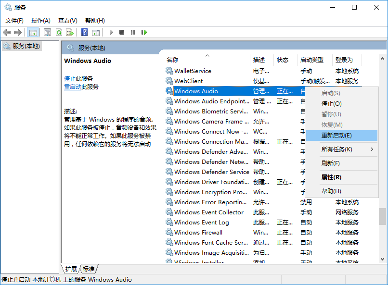Click the Back arrow toolbar icon
The image size is (388, 285).
[7, 32]
